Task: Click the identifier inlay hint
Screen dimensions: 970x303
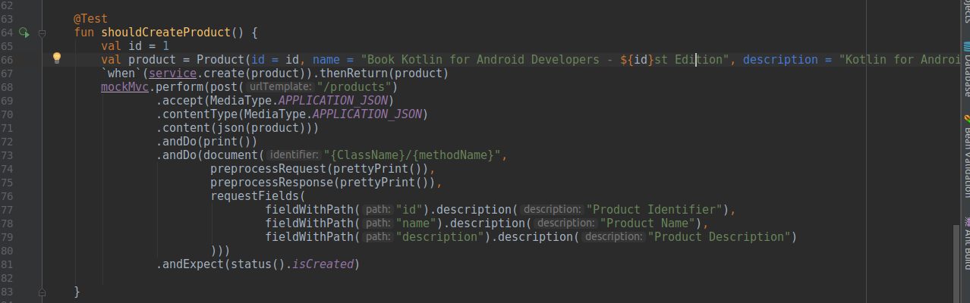Action: coord(294,155)
